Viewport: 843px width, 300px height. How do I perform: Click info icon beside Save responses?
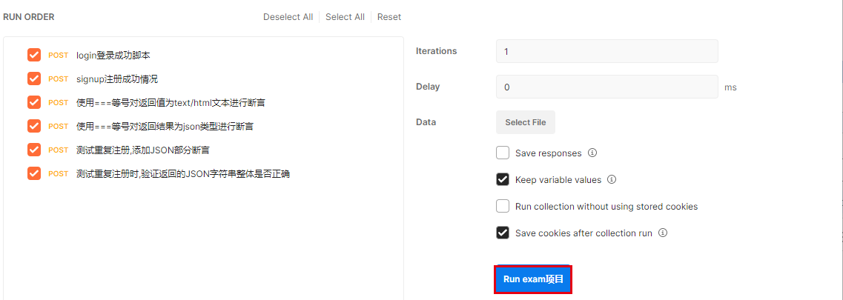(592, 153)
